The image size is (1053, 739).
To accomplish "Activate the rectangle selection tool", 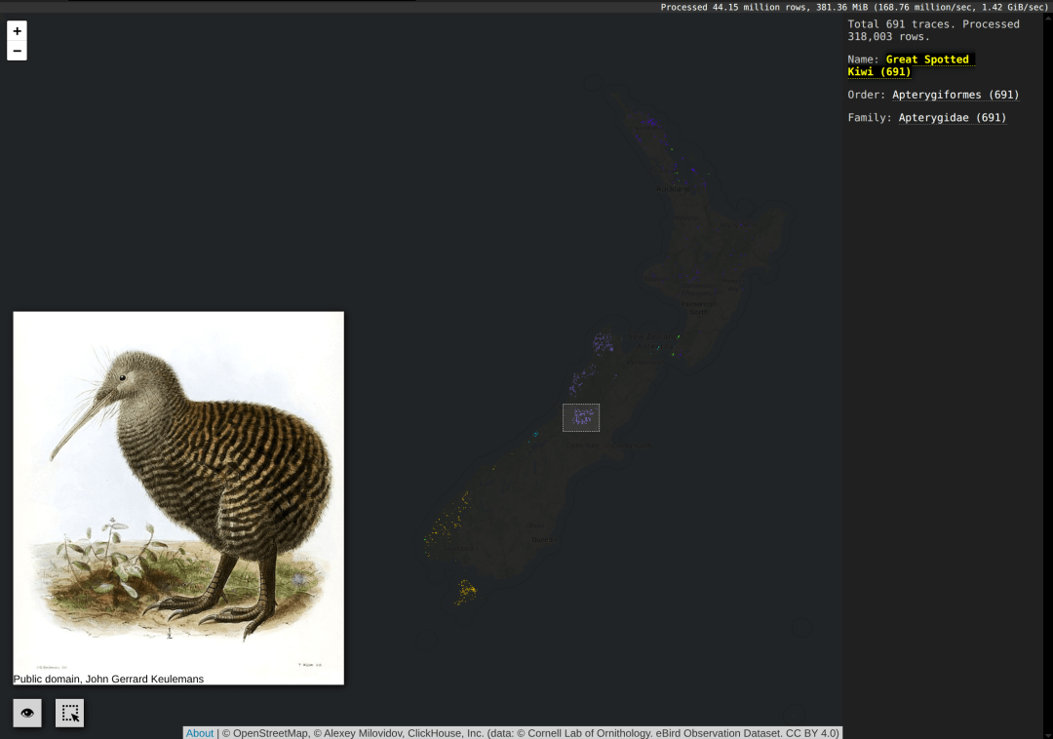I will pyautogui.click(x=69, y=713).
